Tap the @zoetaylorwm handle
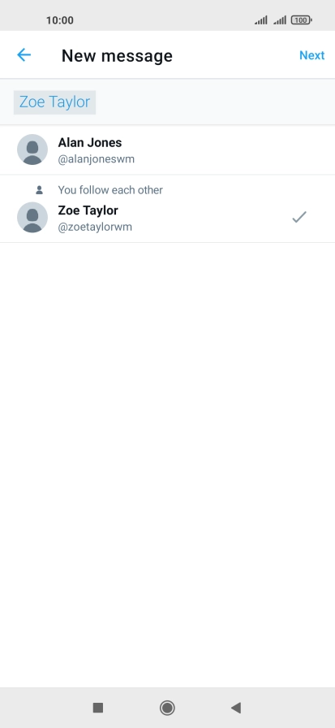The height and width of the screenshot is (728, 335). click(x=95, y=227)
